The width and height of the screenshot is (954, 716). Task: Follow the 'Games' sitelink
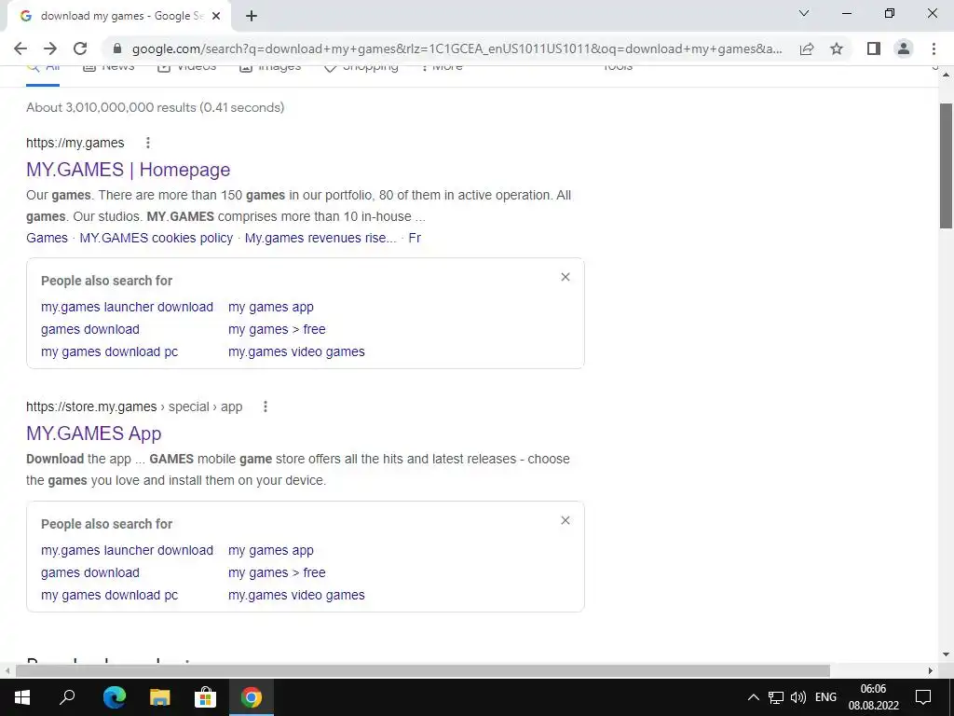(47, 238)
